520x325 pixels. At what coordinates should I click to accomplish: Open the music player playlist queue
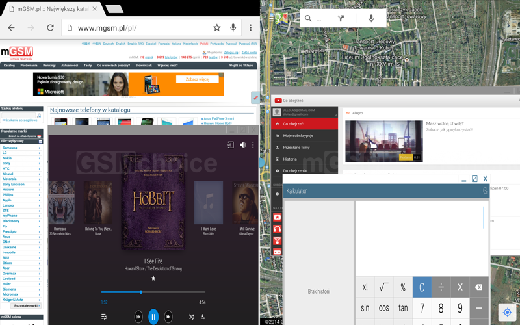tap(104, 317)
